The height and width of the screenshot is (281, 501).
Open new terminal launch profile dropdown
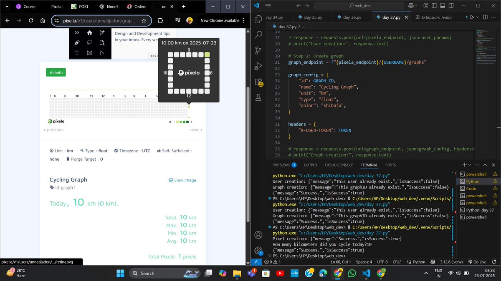point(470,165)
